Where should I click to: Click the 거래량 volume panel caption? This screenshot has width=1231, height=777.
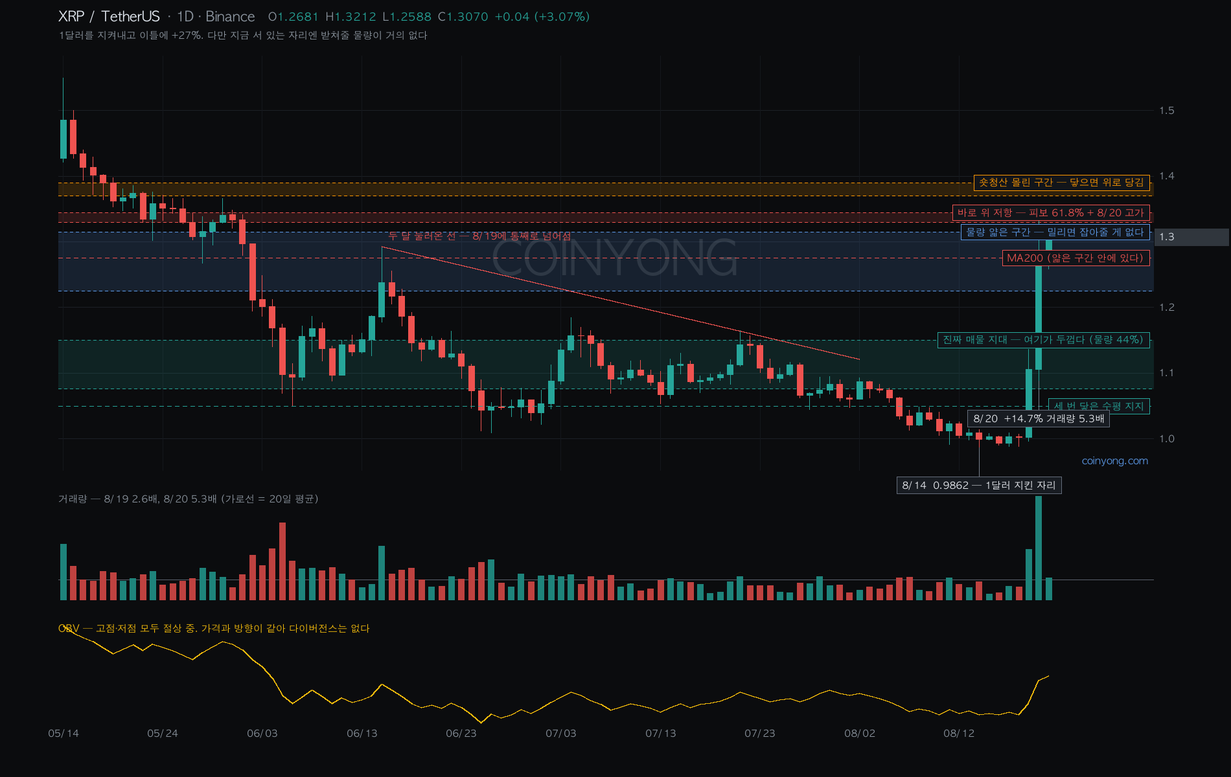189,499
